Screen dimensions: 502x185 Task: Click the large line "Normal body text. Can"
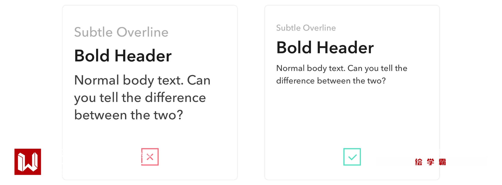(142, 80)
